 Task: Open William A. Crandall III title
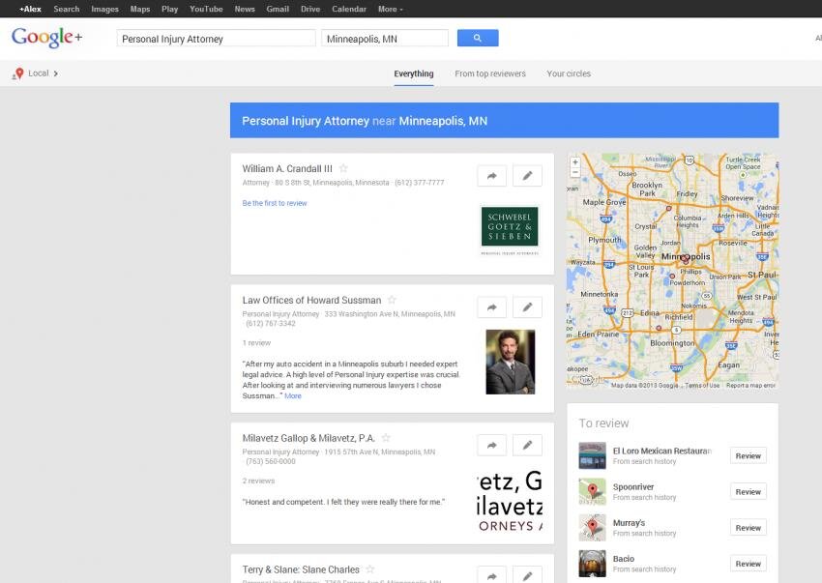pyautogui.click(x=287, y=169)
